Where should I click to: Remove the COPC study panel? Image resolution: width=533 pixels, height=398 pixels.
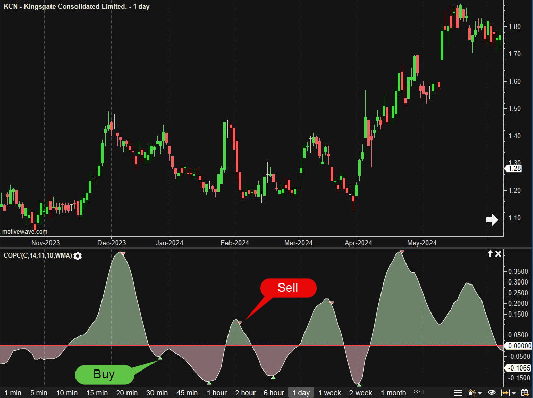(499, 253)
